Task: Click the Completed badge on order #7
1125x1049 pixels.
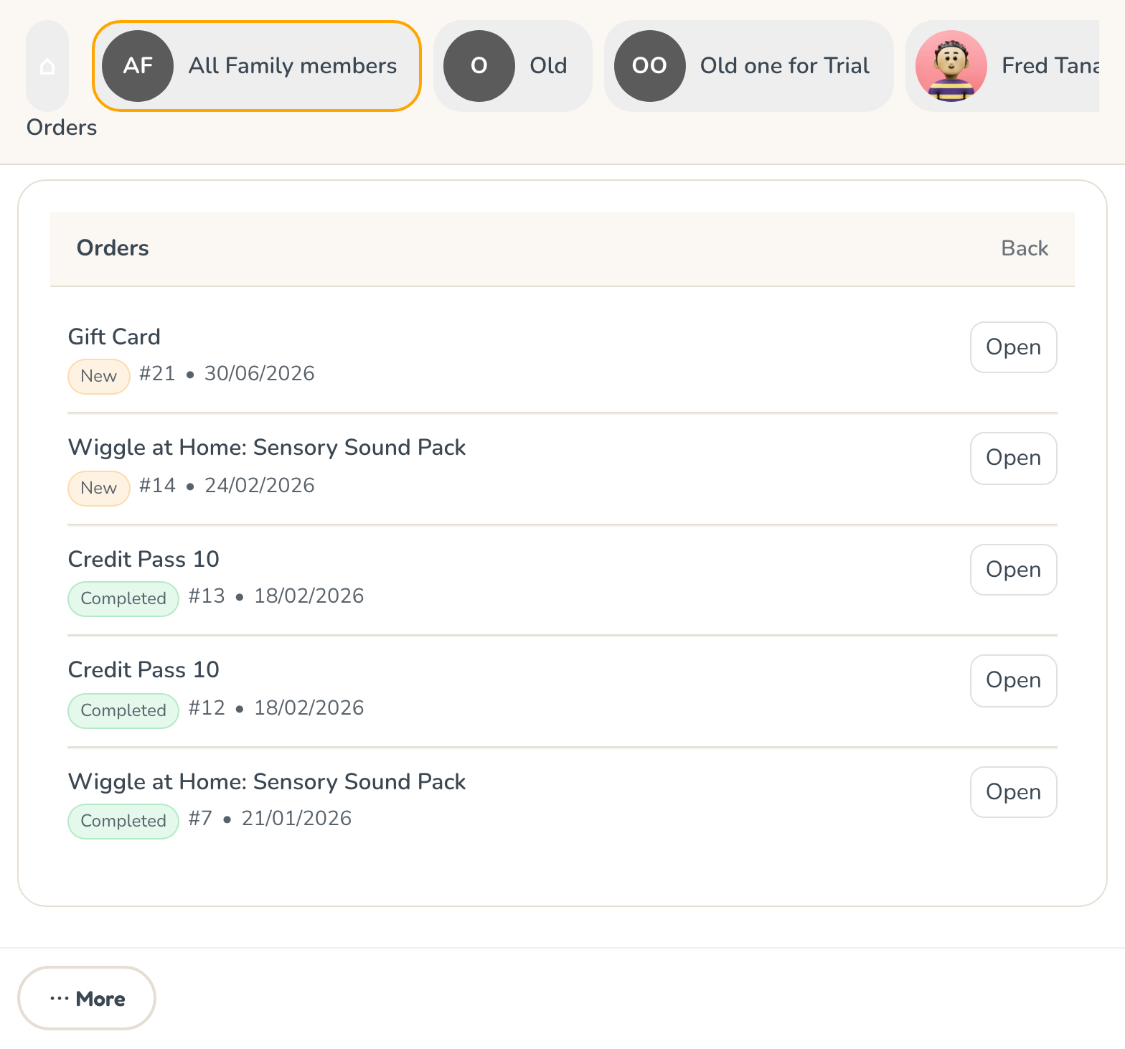Action: (123, 821)
